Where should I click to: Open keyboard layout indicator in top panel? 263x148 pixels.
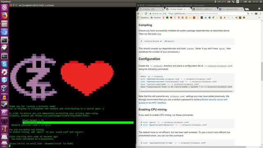(238, 2)
